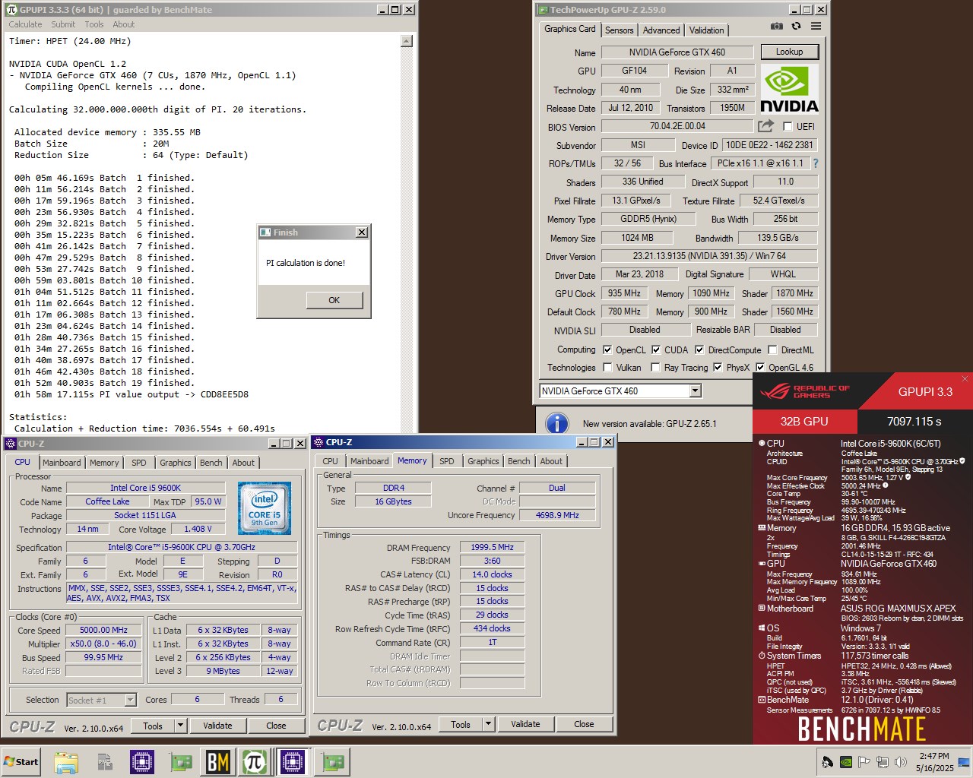Click Validate in the CPU-Z Memory window

click(x=525, y=724)
